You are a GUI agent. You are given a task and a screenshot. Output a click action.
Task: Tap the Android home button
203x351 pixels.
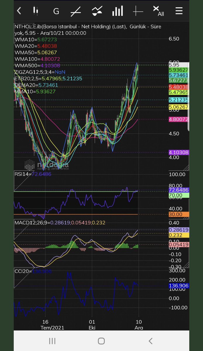(101, 341)
